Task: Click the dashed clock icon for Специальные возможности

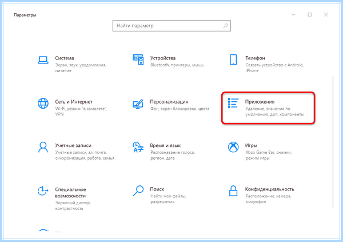Action: tap(43, 191)
